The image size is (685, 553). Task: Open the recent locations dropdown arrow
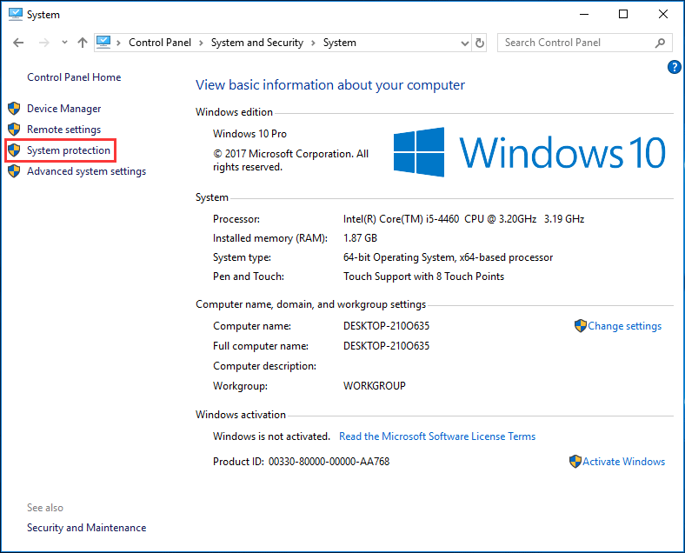point(64,43)
